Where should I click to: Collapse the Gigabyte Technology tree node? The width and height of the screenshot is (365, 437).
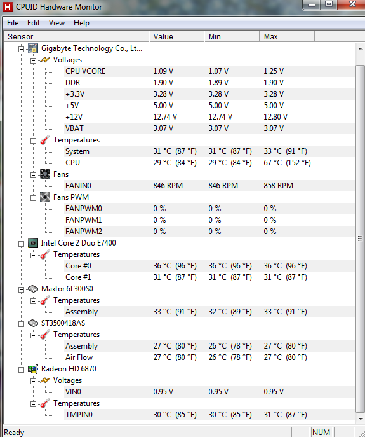coord(21,49)
